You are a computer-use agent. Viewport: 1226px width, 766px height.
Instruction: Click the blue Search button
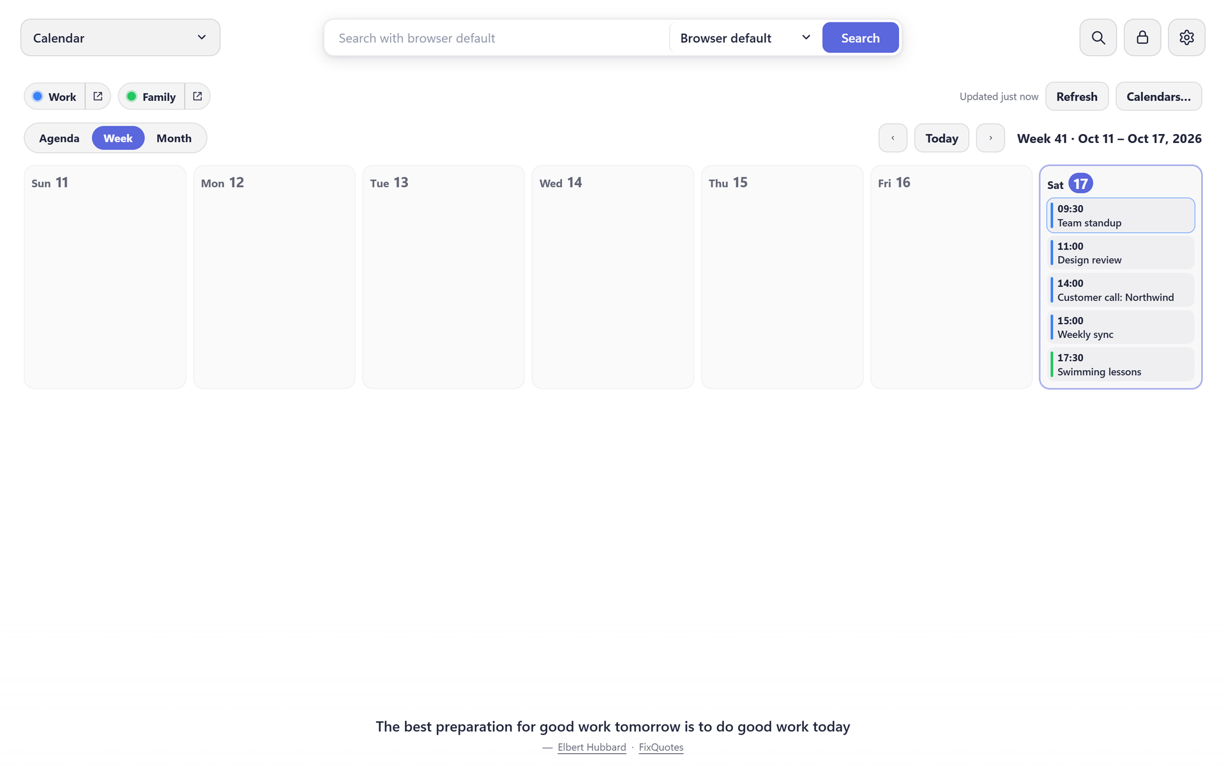[x=860, y=38]
